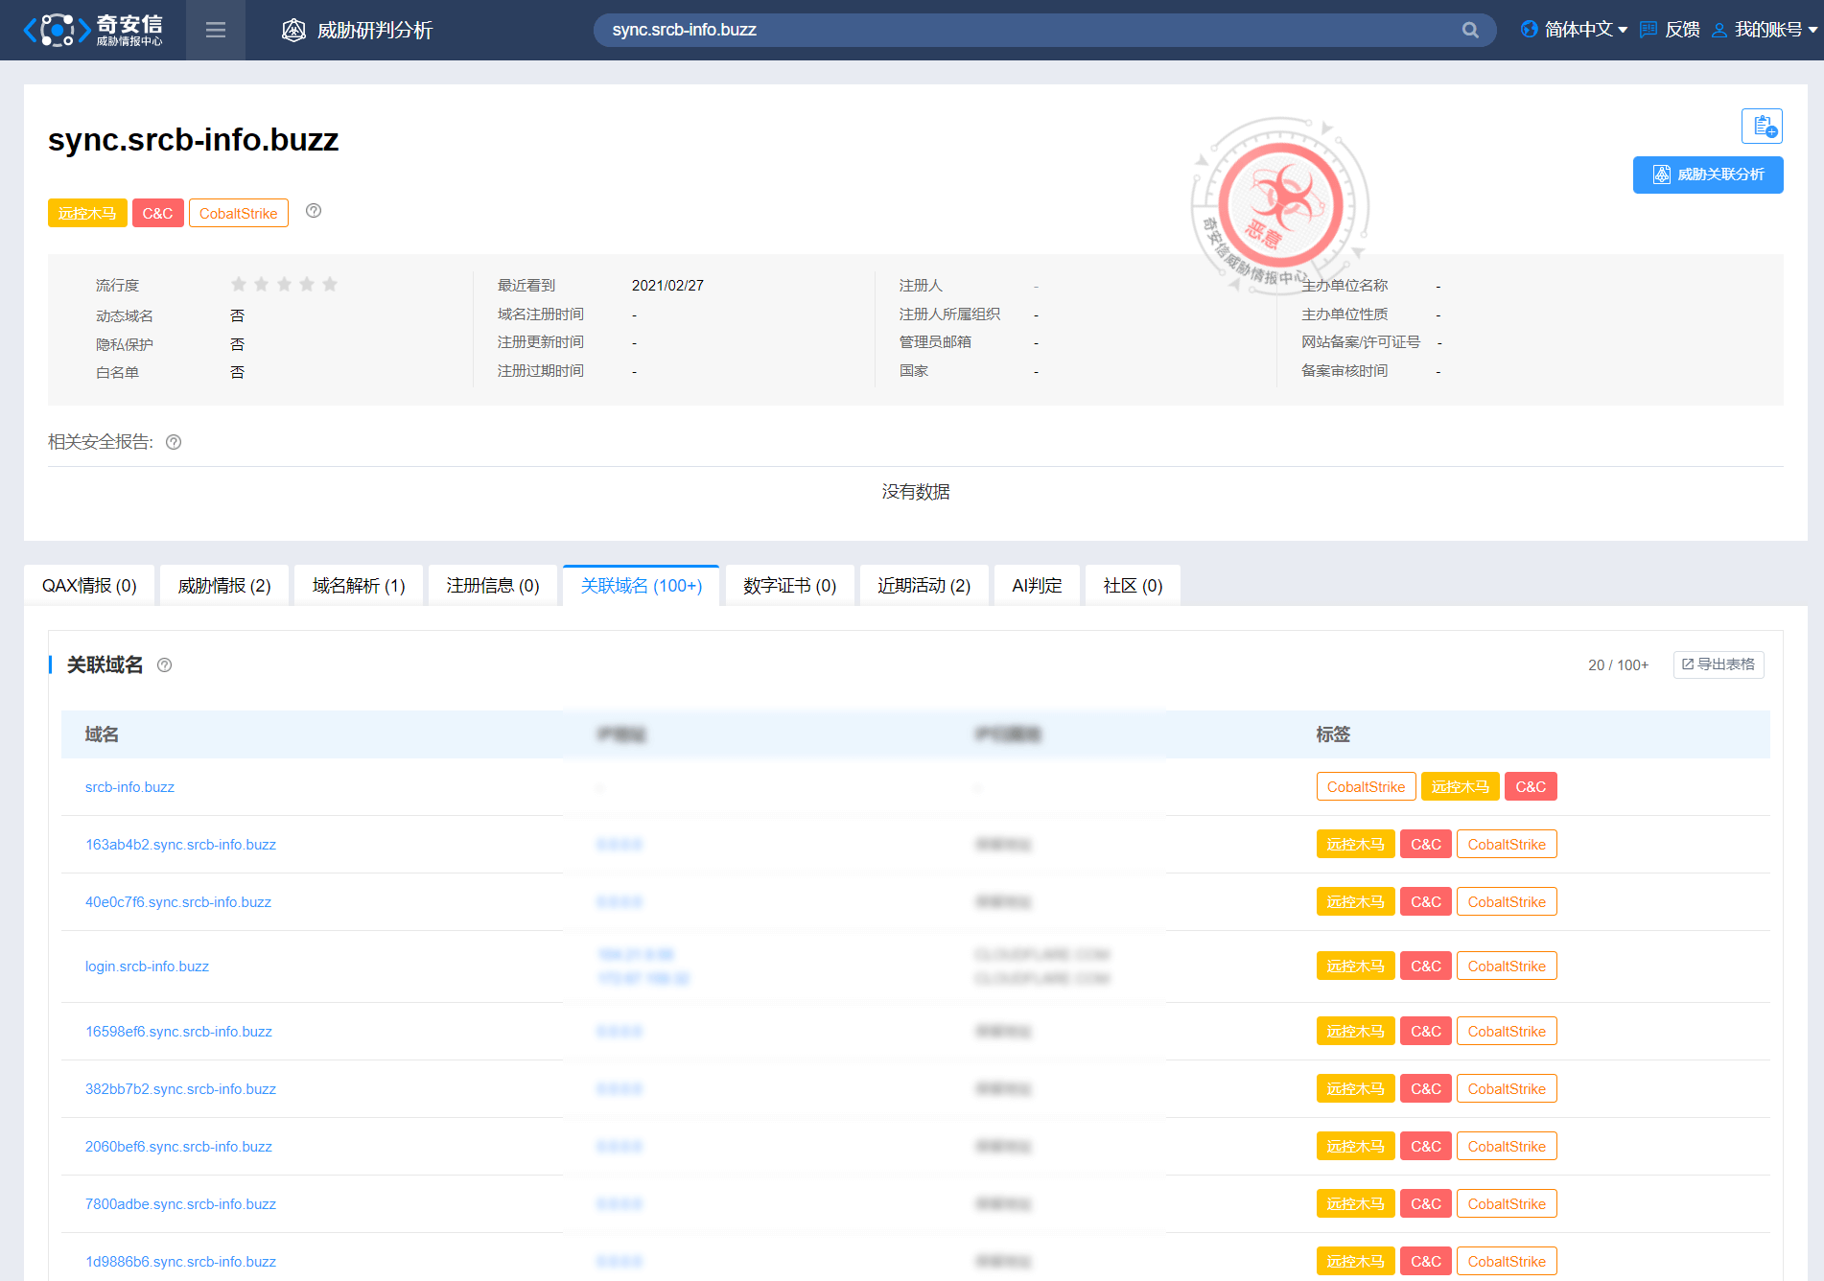Viewport: 1824px width, 1281px height.
Task: Open the 40e0c7f6.sync.srcb-info.buzz link
Action: 178,902
